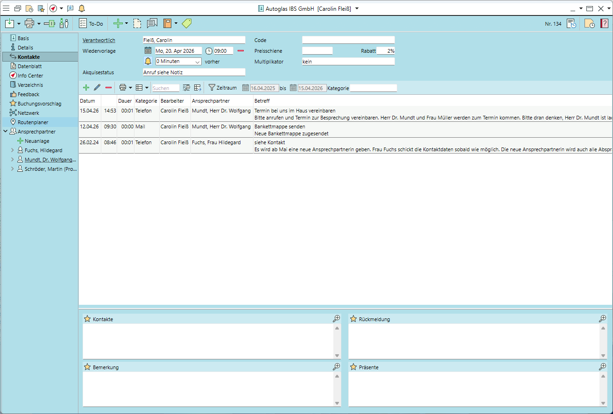Expand the Fuchs, Hildegard tree node
Screen dimensions: 613x414
[x=12, y=150]
